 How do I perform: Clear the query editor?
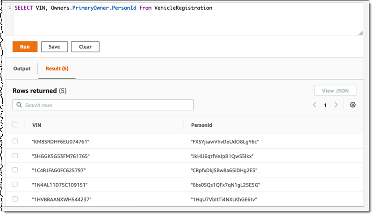click(x=85, y=47)
